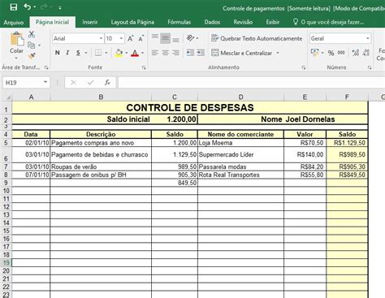385x298 pixels.
Task: Switch to the Exibir tab
Action: pos(272,22)
